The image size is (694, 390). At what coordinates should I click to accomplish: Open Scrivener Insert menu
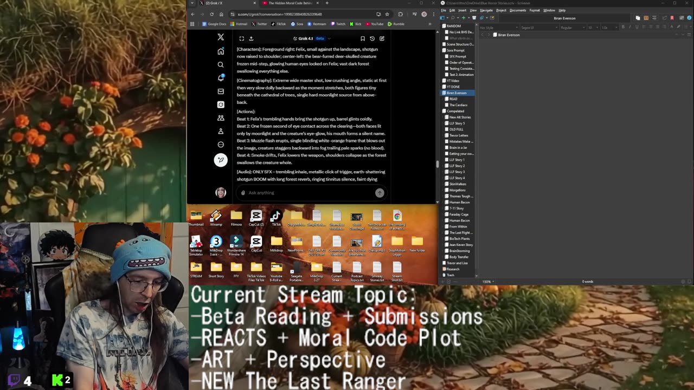coord(462,10)
